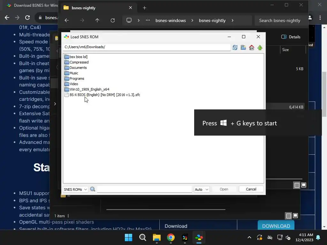Click the Open button in the ROM dialog
This screenshot has height=245, width=327.
tap(224, 189)
